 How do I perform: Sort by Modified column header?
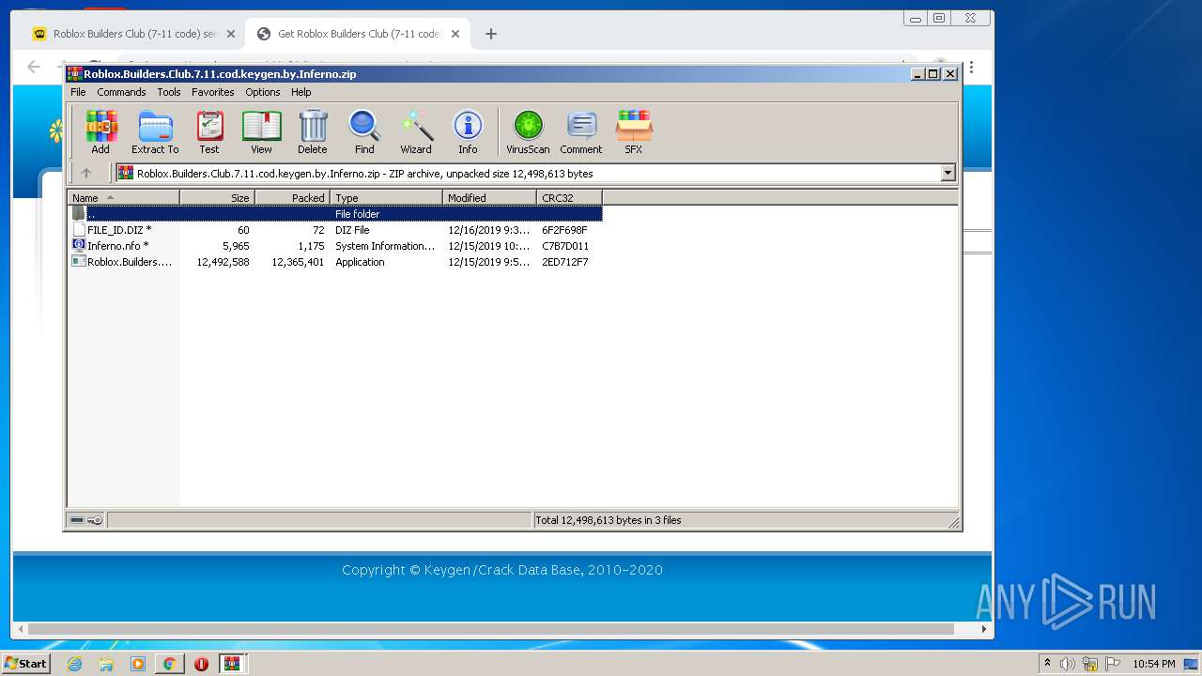point(489,197)
